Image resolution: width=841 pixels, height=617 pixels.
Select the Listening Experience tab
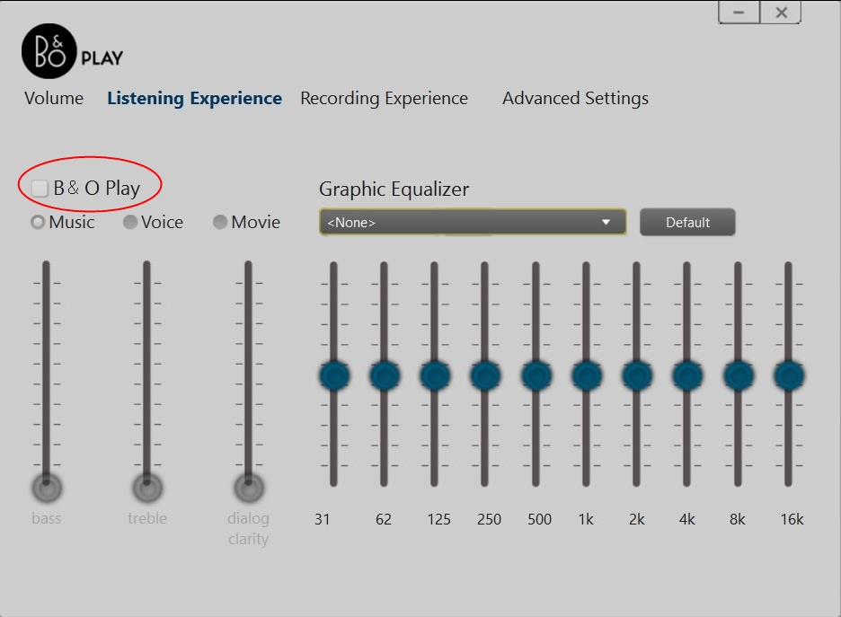click(x=194, y=98)
